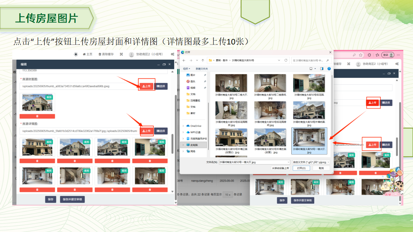The width and height of the screenshot is (413, 232).
Task: Click the 打开(O) button
Action: [x=301, y=168]
